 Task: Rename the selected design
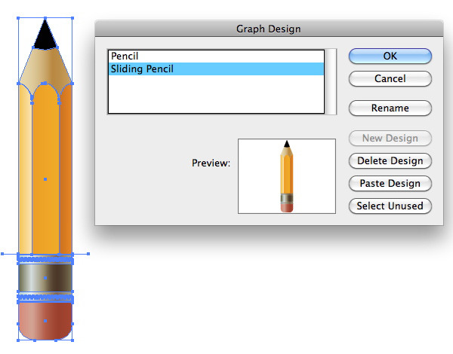coord(390,108)
